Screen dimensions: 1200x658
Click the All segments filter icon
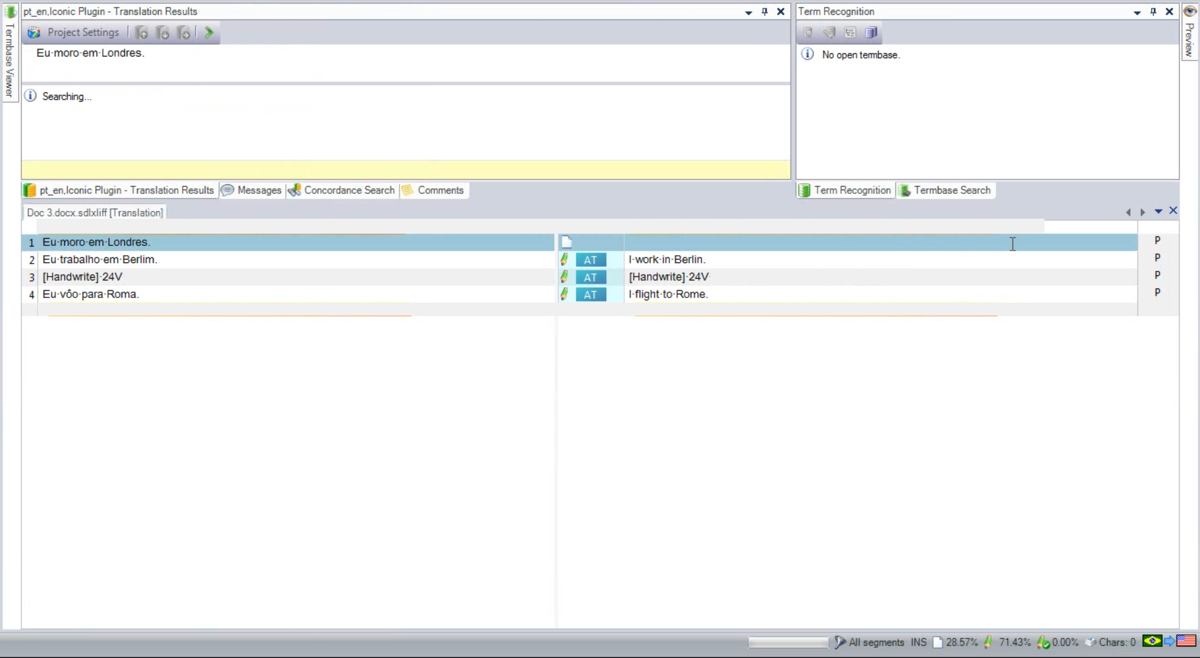[840, 642]
